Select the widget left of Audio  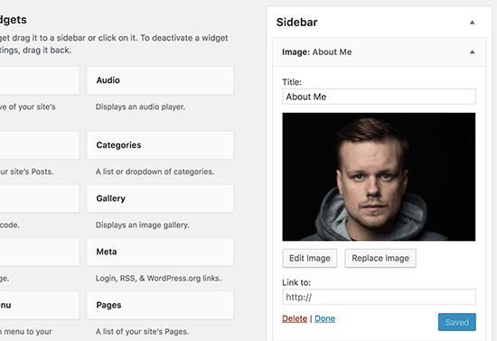coord(40,80)
